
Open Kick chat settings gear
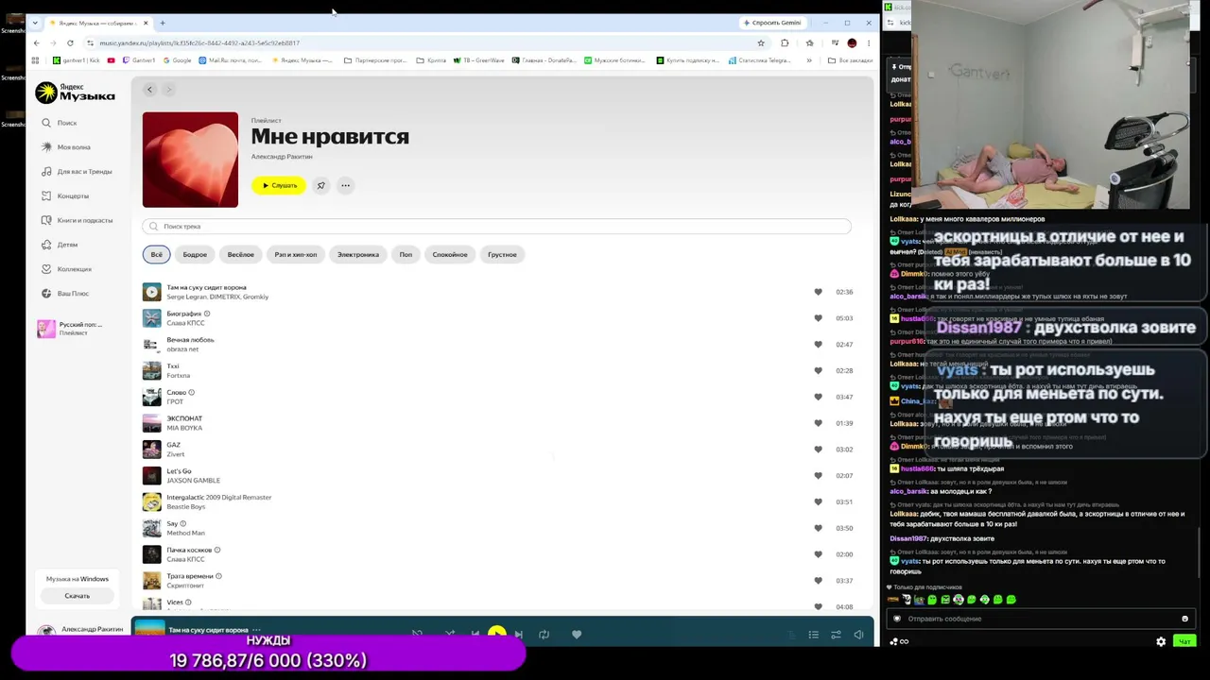(x=1161, y=641)
